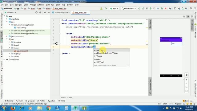Click the CRLF line separator in status bar
197x111 pixels.
(x=165, y=104)
